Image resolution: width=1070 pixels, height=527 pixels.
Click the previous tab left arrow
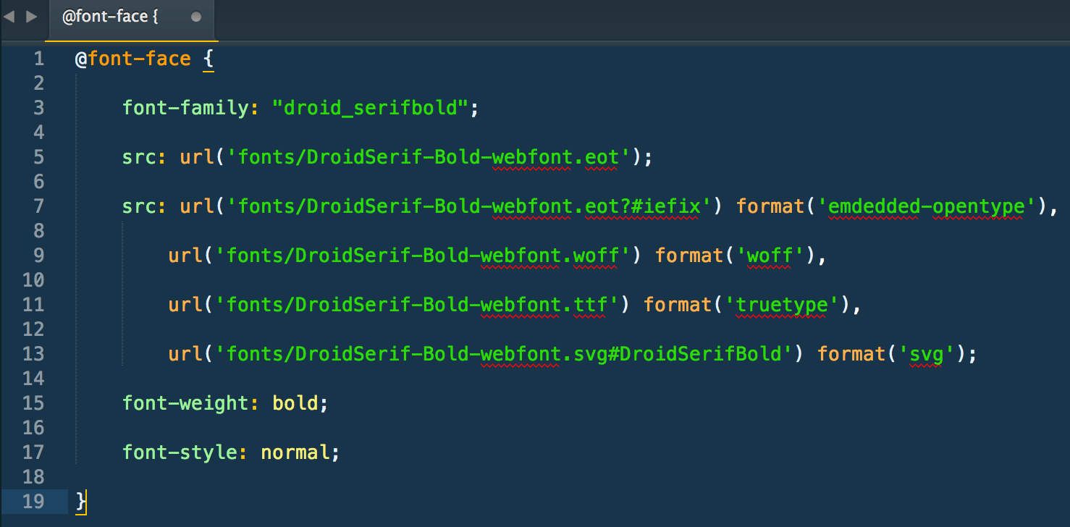tap(9, 16)
